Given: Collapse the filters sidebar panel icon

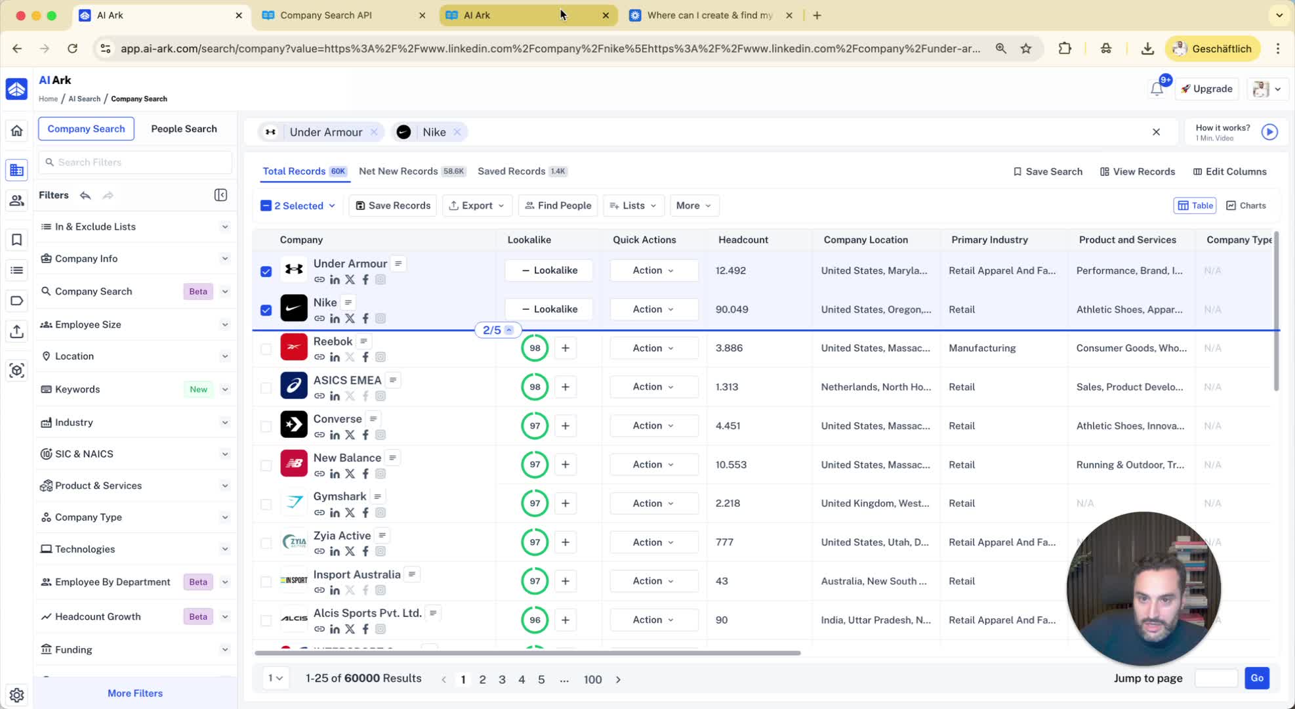Looking at the screenshot, I should pos(220,195).
